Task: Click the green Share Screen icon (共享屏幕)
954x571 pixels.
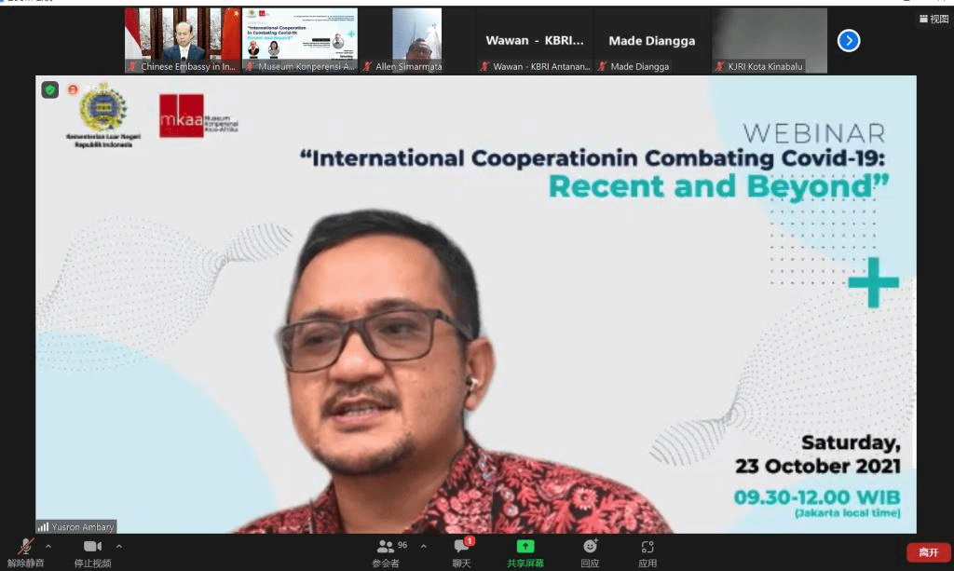Action: click(525, 548)
